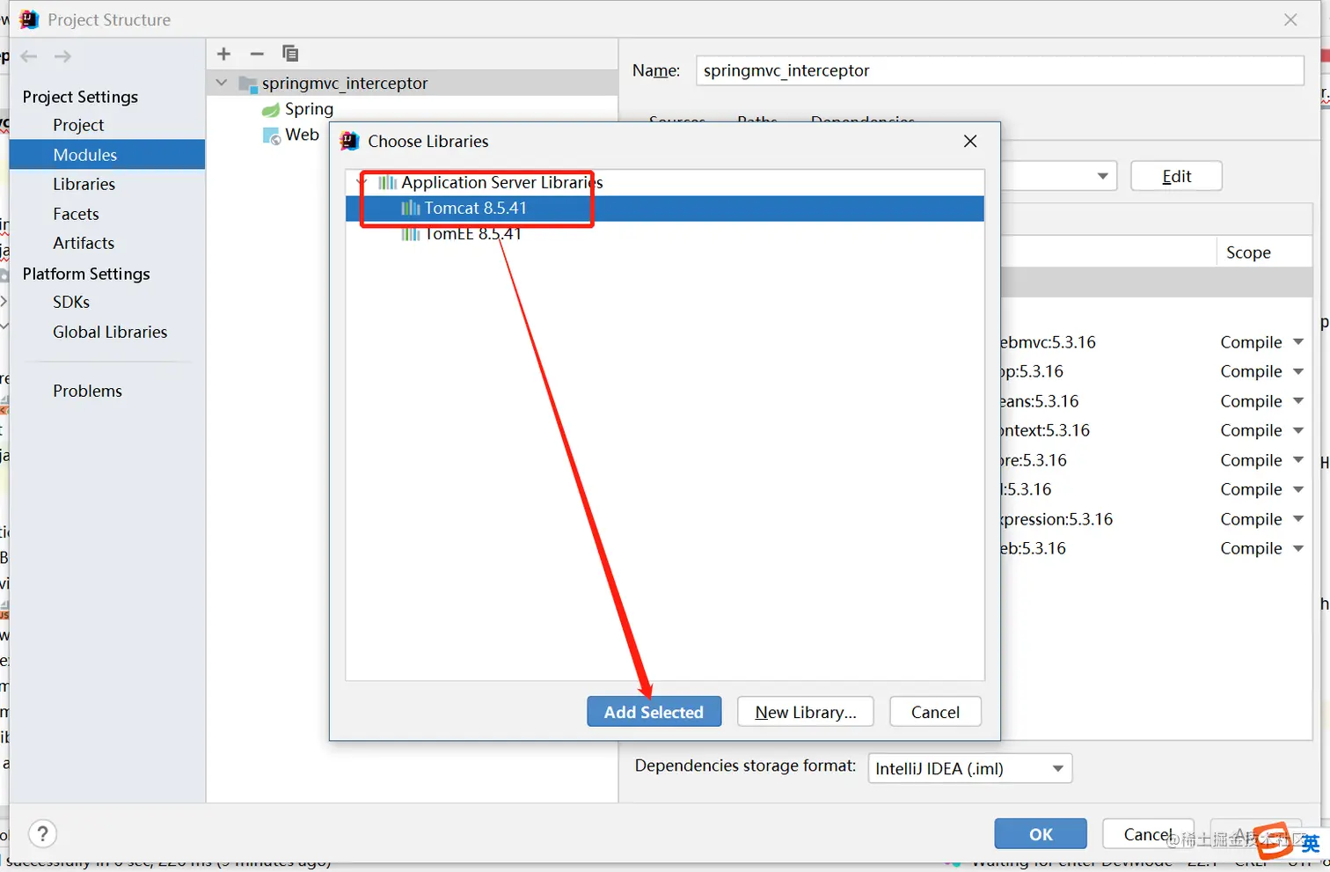This screenshot has height=872, width=1330.
Task: Close the Choose Libraries dialog
Action: [970, 141]
